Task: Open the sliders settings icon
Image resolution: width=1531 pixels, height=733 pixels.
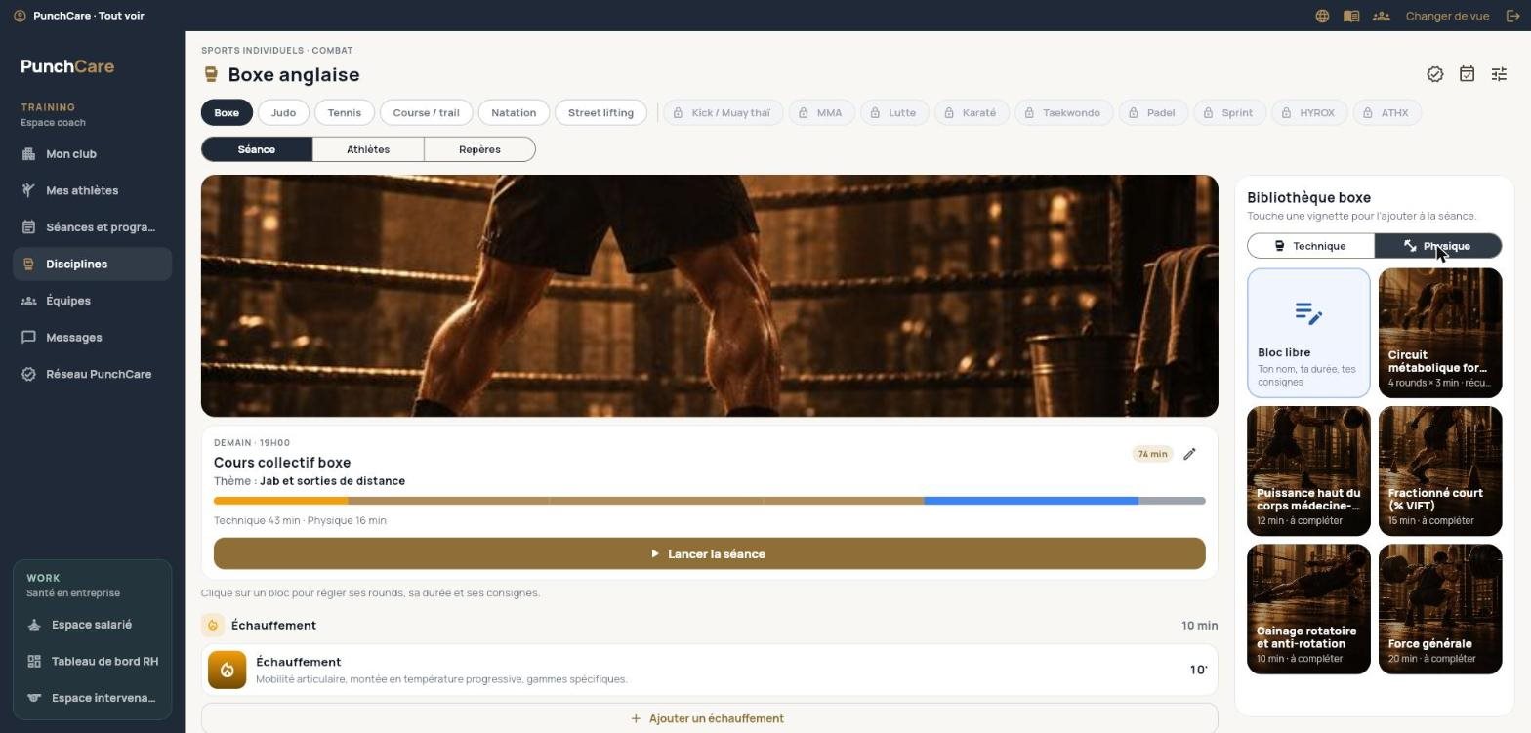Action: coord(1499,74)
